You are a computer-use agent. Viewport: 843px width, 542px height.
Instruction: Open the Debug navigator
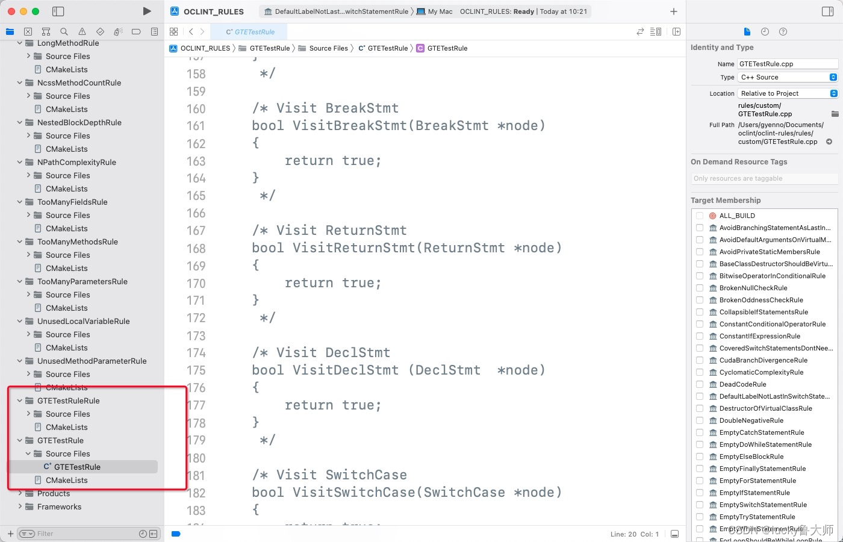click(118, 31)
